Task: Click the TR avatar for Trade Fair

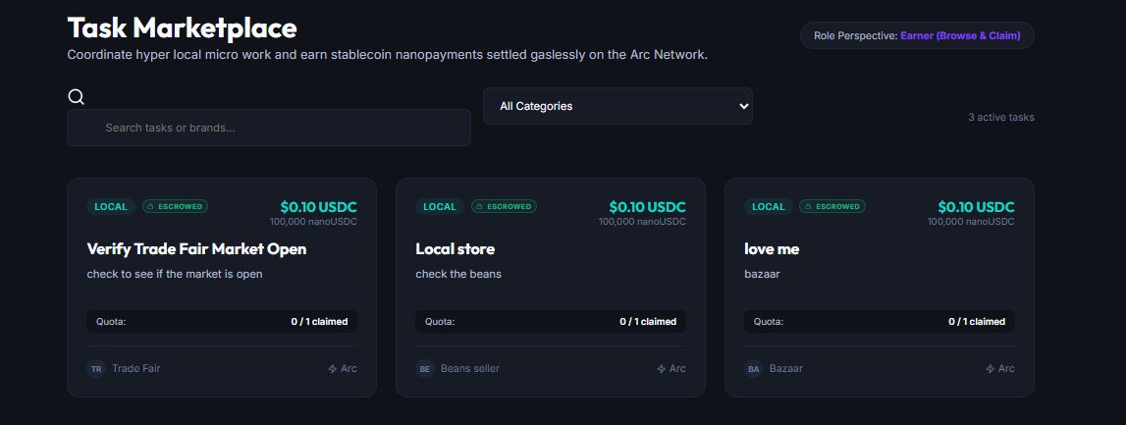Action: tap(95, 369)
